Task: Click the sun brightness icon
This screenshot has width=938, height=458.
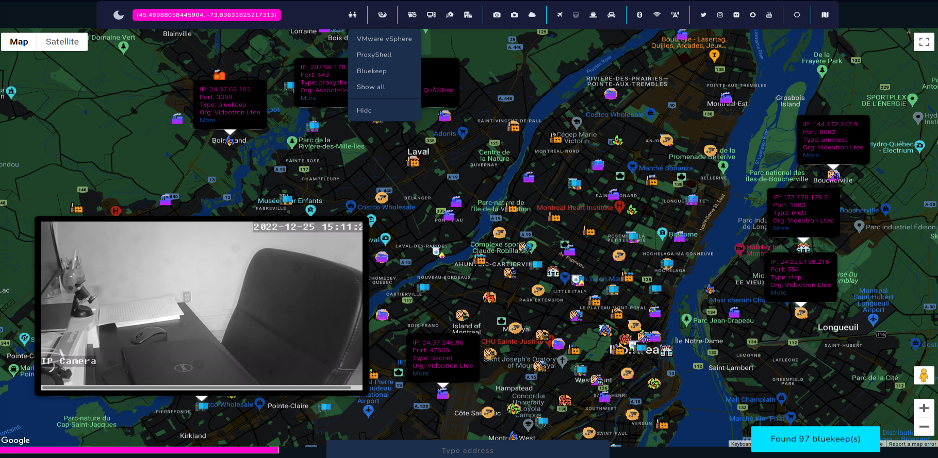Action: (797, 15)
